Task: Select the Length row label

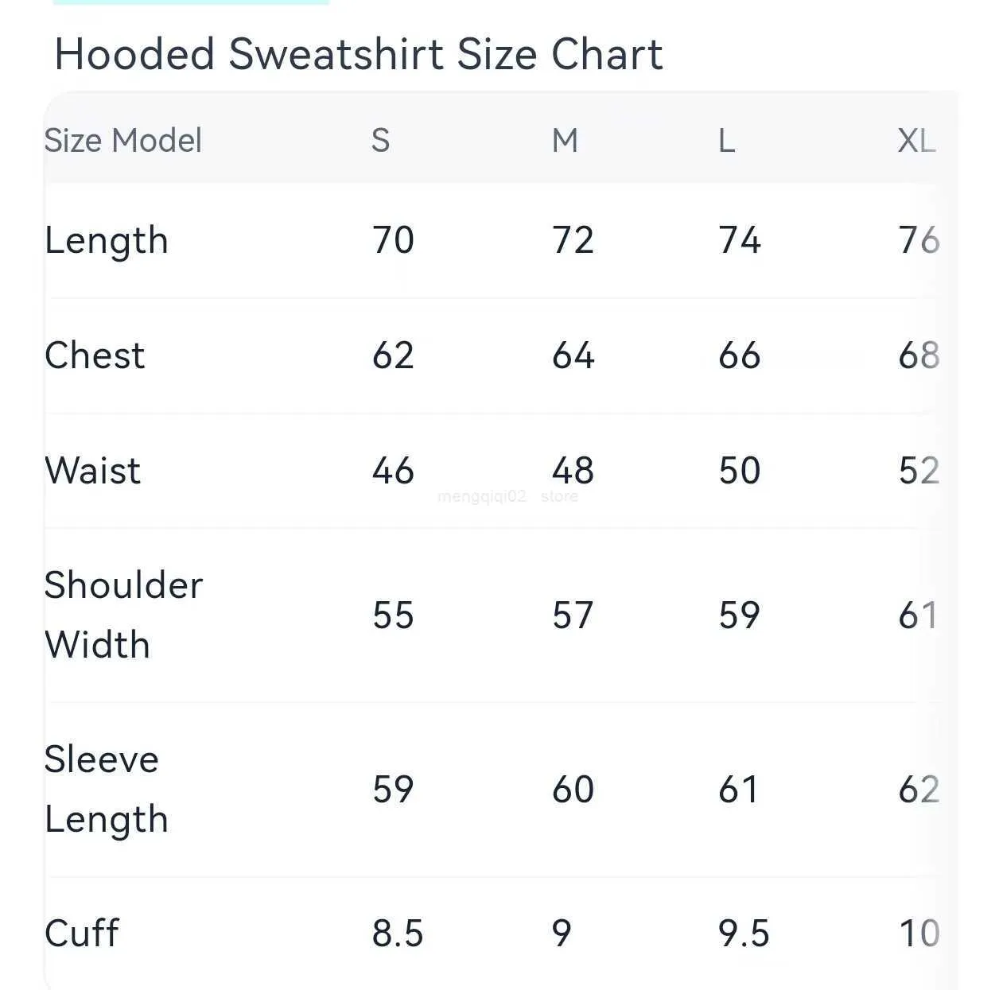Action: click(x=107, y=240)
